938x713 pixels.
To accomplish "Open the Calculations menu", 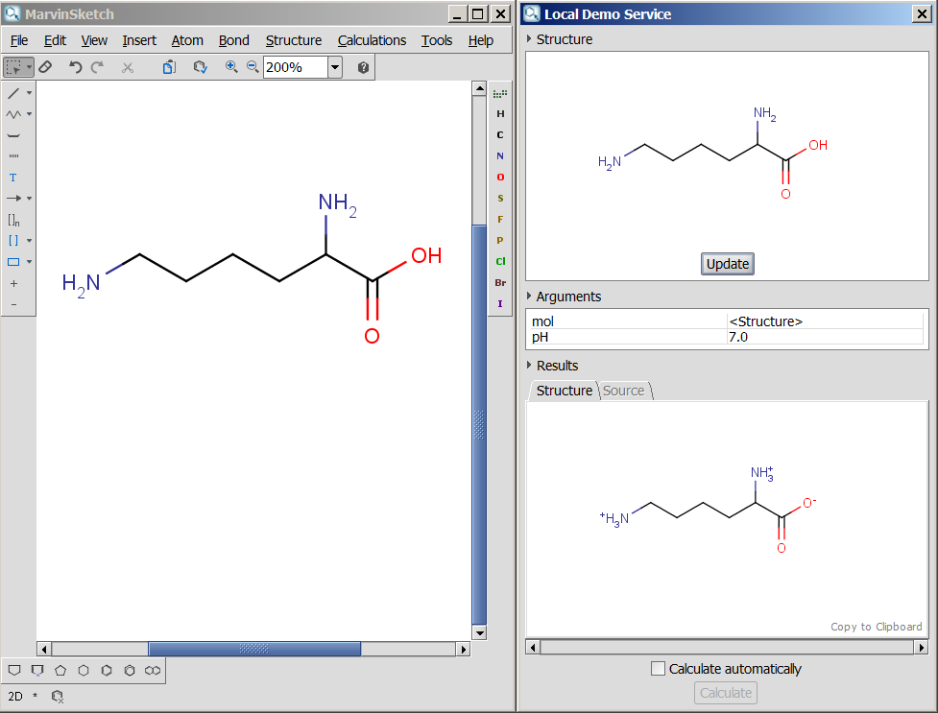I will click(372, 40).
